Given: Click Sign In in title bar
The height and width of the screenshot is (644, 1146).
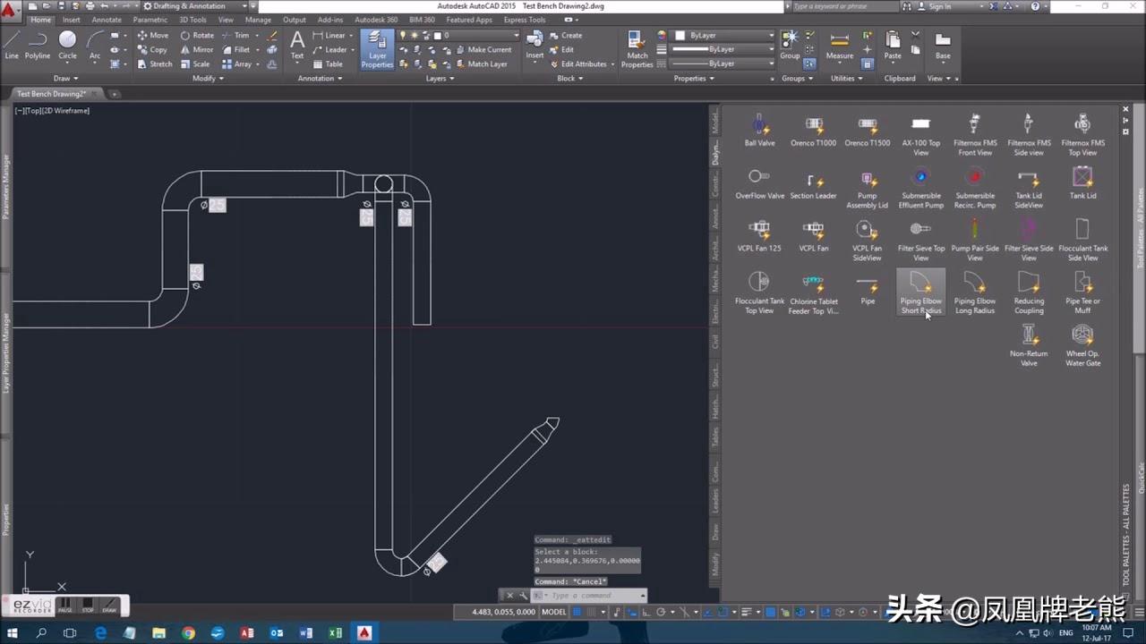Looking at the screenshot, I should coord(939,6).
